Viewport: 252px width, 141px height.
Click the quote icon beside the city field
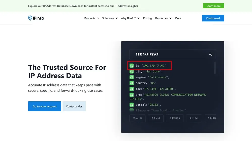132,72
